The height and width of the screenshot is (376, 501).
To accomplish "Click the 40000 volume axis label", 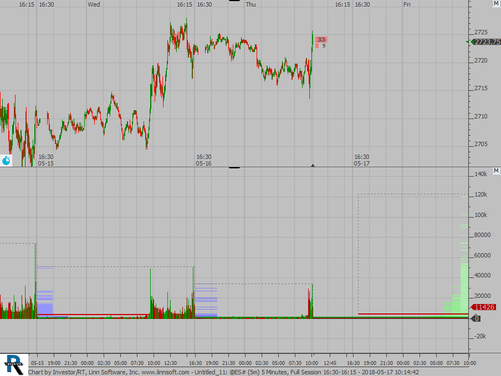I will 483,275.
